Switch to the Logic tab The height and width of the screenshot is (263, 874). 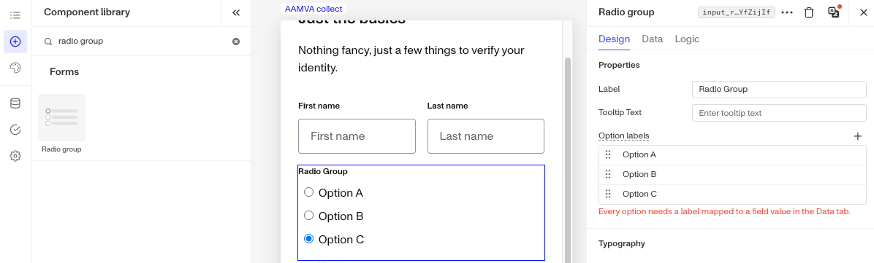[x=687, y=39]
